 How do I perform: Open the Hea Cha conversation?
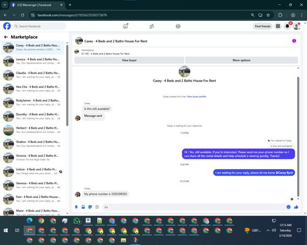33,89
